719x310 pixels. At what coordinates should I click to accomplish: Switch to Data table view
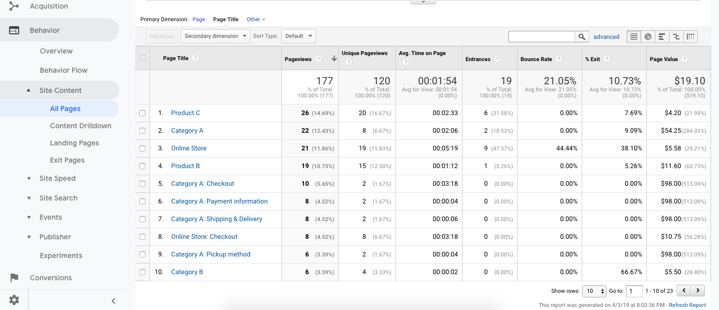click(x=634, y=36)
